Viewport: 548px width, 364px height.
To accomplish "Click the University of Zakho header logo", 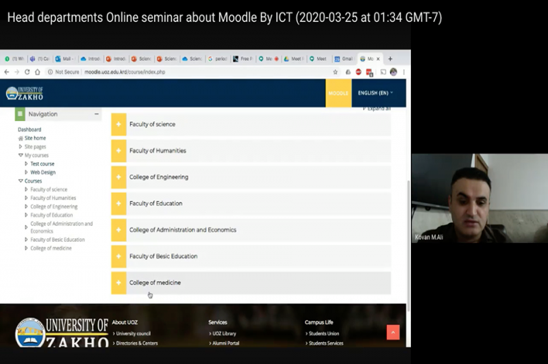I will (x=25, y=93).
